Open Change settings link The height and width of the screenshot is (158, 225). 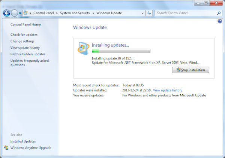(22, 41)
